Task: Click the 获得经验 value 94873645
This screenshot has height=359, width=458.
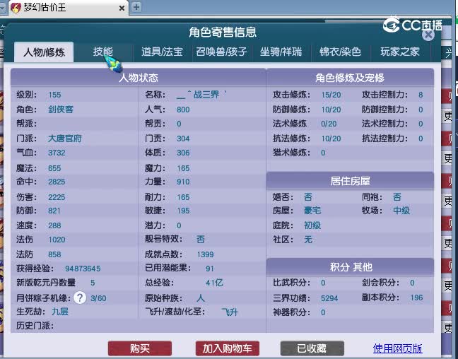Action: pyautogui.click(x=83, y=269)
